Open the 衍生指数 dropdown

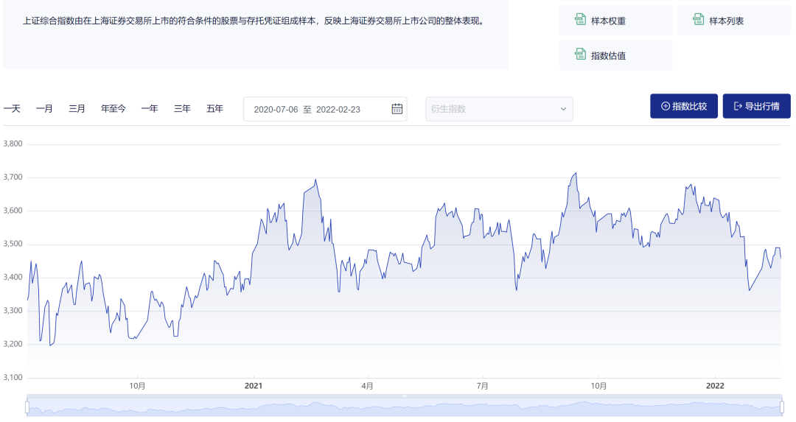(499, 109)
